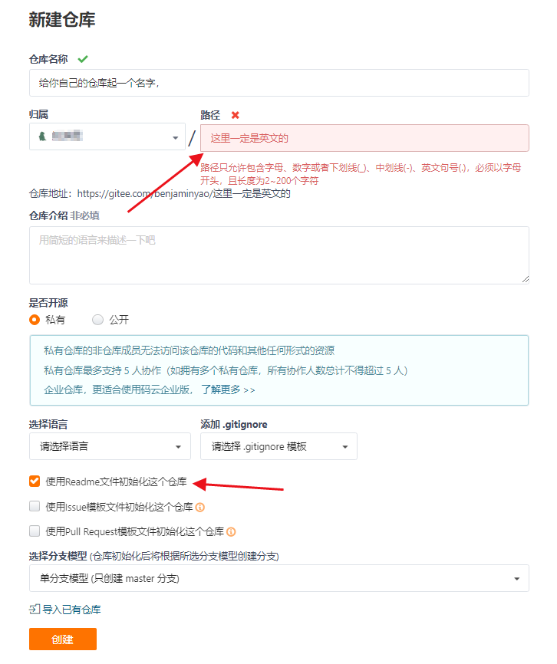Click the import icon next to 导入已有仓库
The height and width of the screenshot is (664, 557).
coord(35,610)
